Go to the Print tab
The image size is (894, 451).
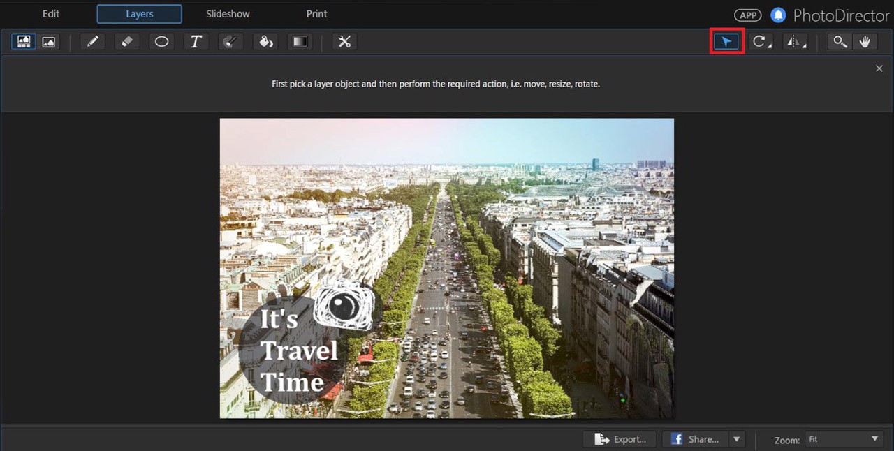316,14
